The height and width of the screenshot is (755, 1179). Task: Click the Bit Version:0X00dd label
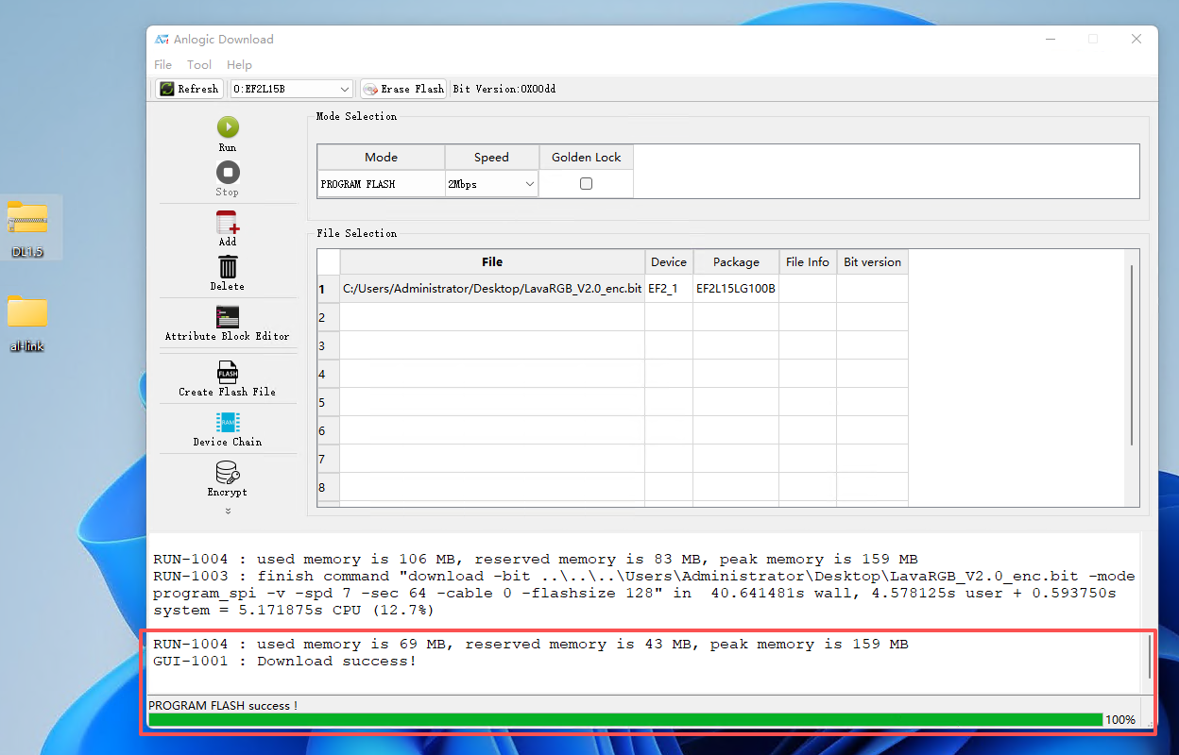point(504,89)
